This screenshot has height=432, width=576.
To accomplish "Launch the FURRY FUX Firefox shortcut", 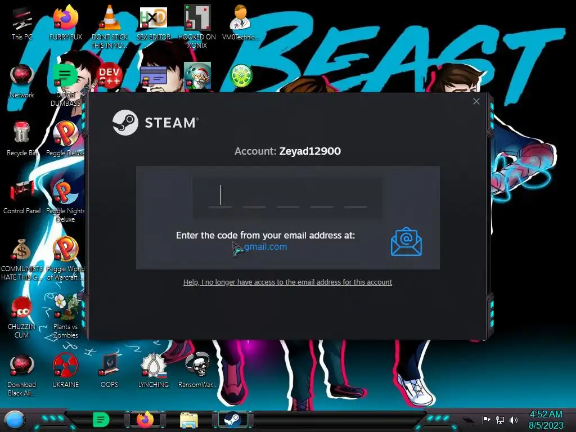I will tap(65, 22).
